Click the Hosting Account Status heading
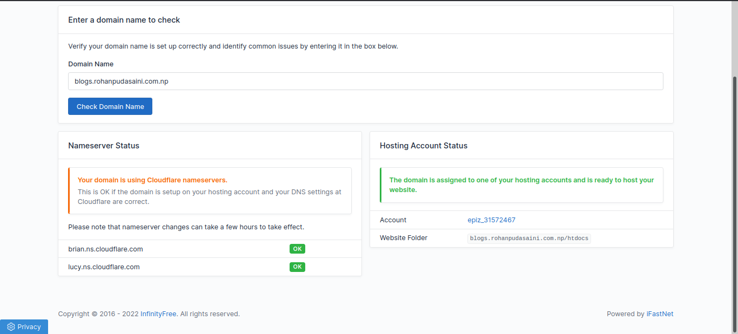This screenshot has width=738, height=334. [424, 145]
